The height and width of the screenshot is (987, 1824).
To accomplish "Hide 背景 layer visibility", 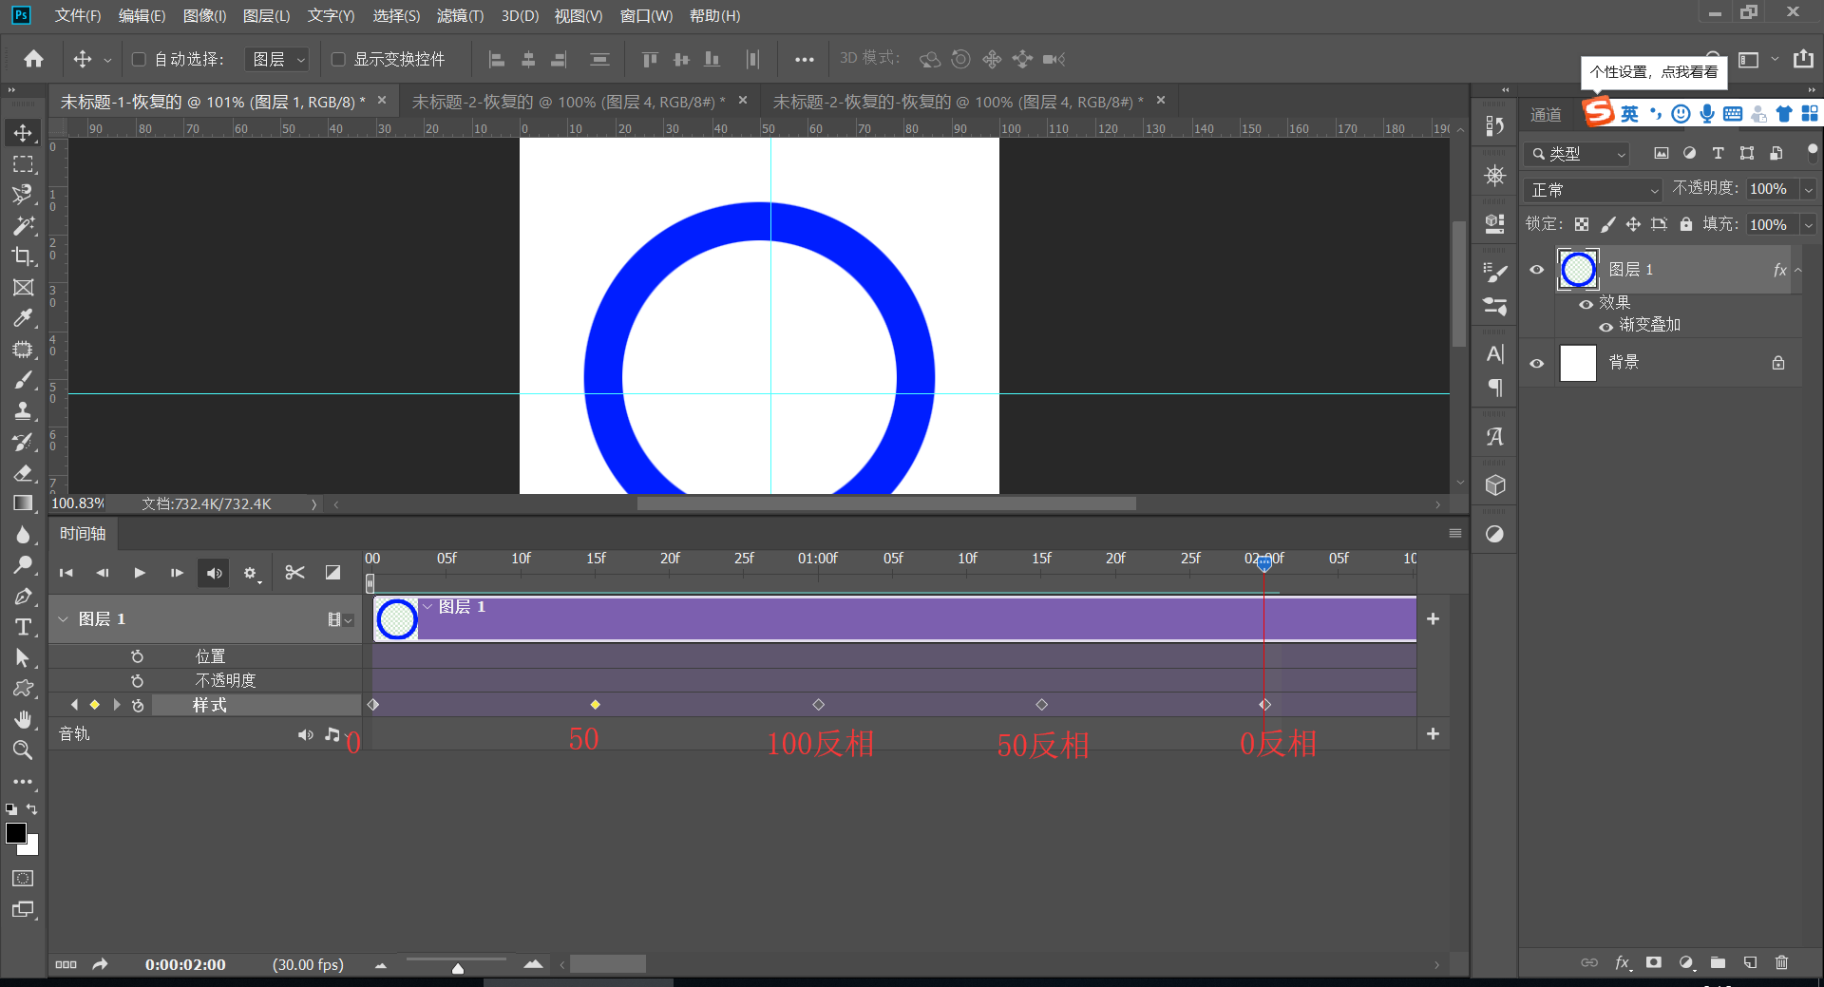I will (x=1537, y=363).
